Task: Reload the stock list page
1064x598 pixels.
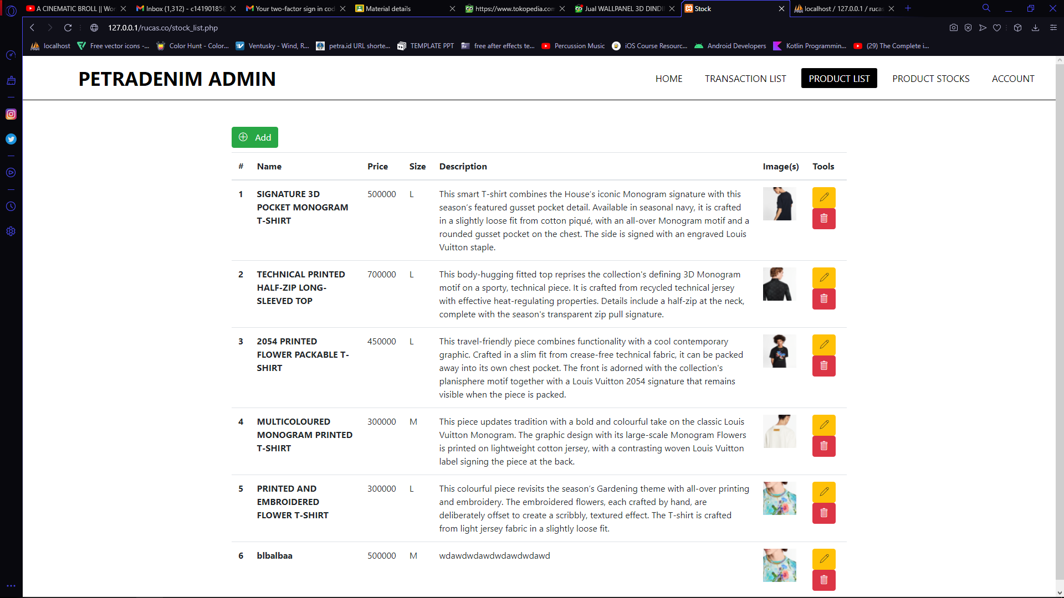Action: click(x=68, y=28)
